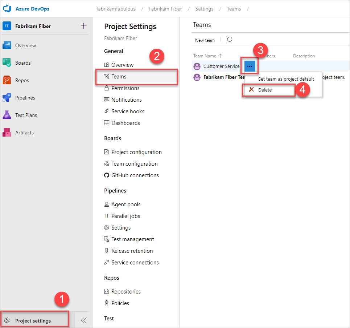Open Team configuration under Boards
This screenshot has height=328, width=350.
pyautogui.click(x=135, y=164)
